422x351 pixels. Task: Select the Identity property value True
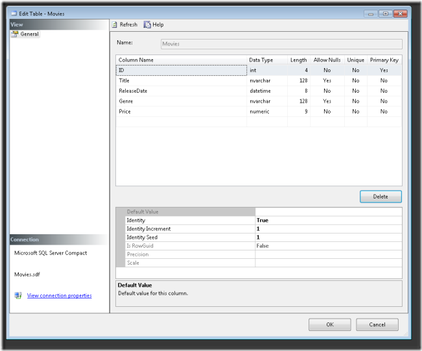pyautogui.click(x=328, y=221)
